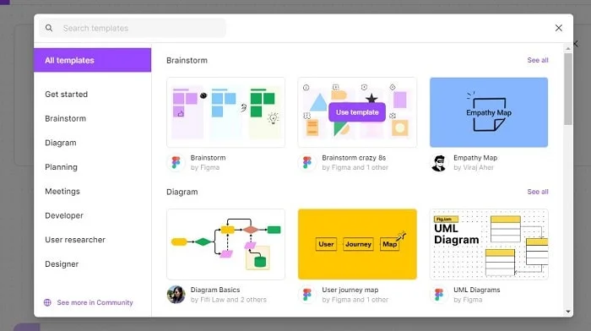Click the Search templates field
591x331 pixels.
point(133,28)
